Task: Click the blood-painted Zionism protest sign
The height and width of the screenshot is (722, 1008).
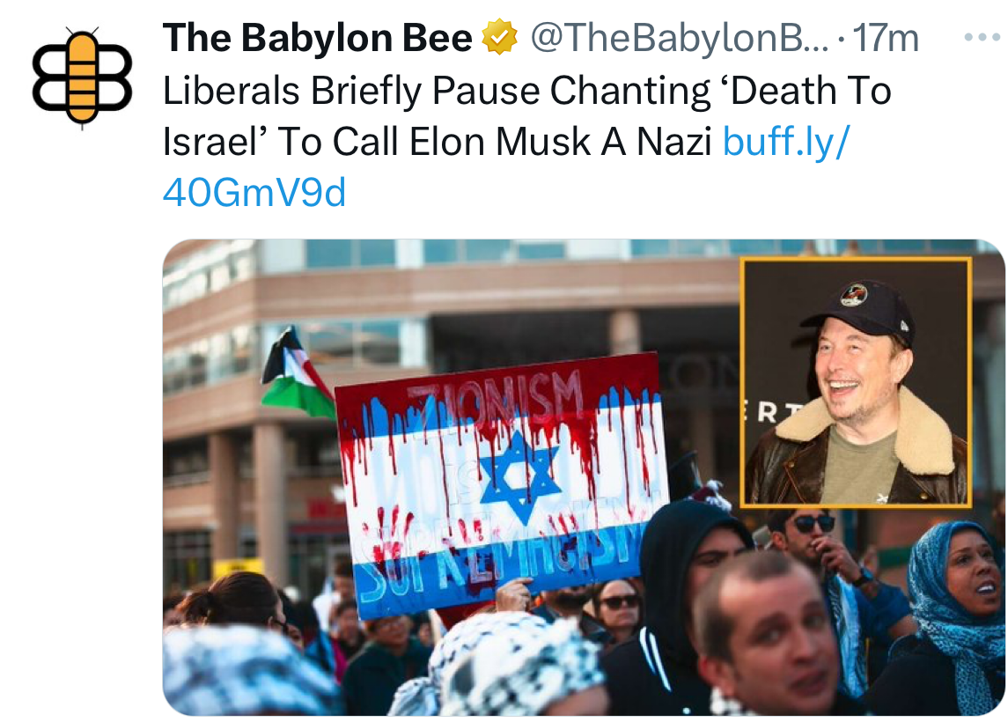Action: click(502, 484)
